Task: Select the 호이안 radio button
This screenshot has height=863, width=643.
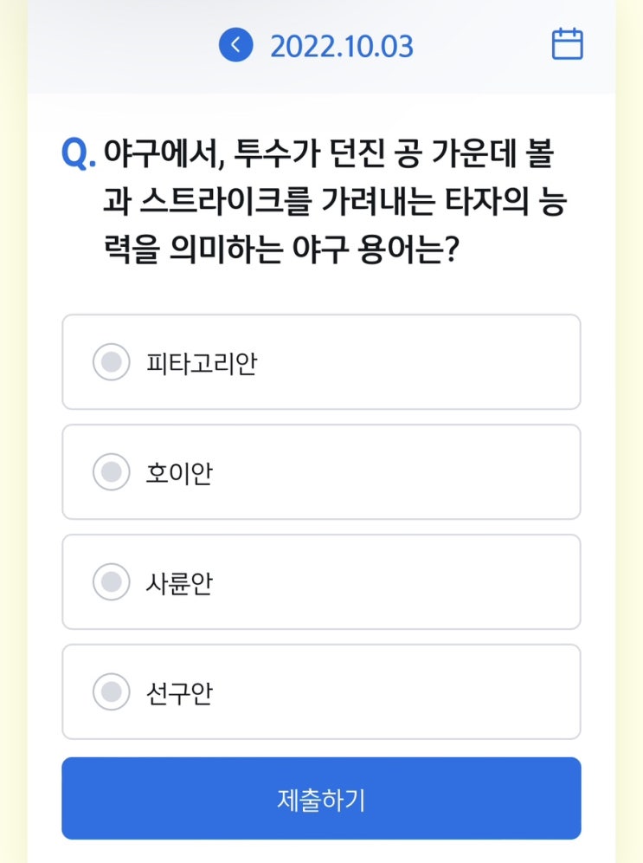Action: [x=111, y=472]
